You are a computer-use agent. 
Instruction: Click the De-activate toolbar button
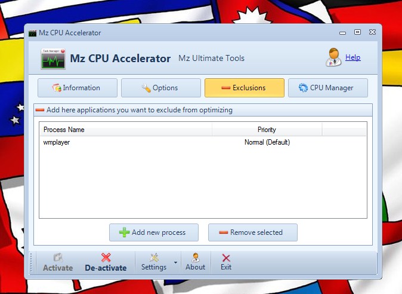[x=106, y=262]
